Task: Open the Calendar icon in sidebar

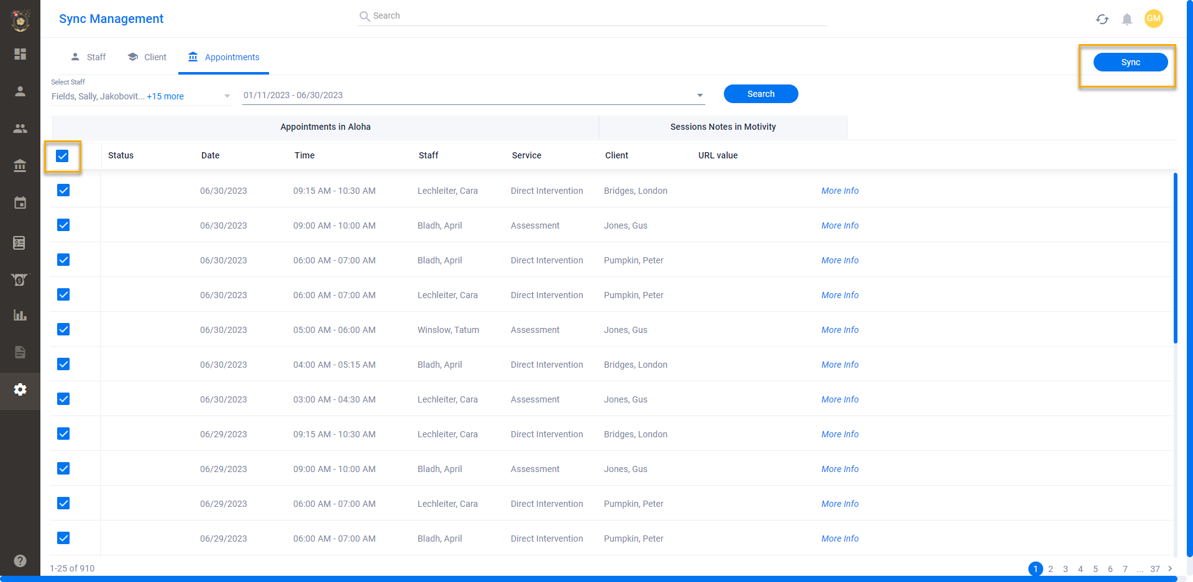Action: 20,203
